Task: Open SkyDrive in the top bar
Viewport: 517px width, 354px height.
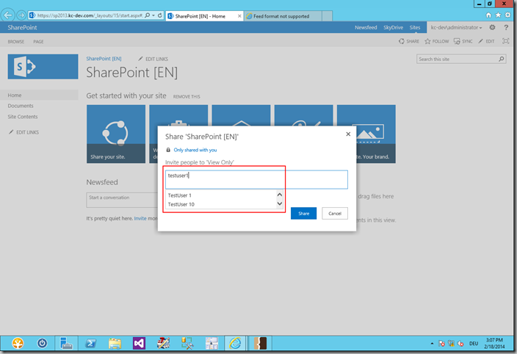Action: [x=393, y=27]
